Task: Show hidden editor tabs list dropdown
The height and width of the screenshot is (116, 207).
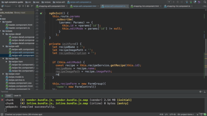Action: tap(204, 6)
